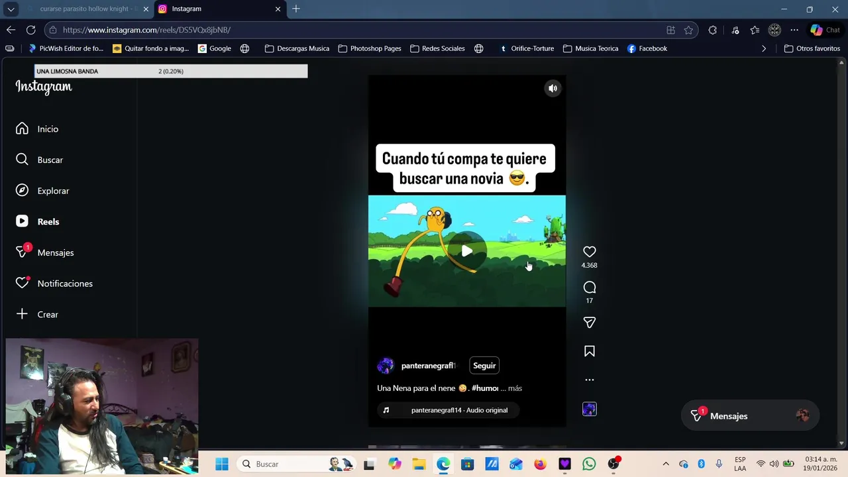Show hidden system tray icons
Screen dimensions: 848x477
(x=666, y=464)
